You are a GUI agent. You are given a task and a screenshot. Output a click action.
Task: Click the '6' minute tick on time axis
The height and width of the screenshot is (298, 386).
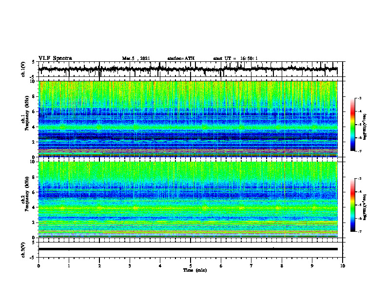pyautogui.click(x=221, y=266)
